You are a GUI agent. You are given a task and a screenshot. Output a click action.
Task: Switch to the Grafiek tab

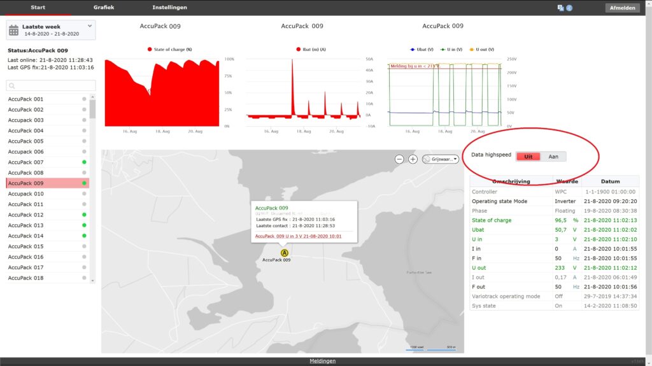[x=104, y=7]
